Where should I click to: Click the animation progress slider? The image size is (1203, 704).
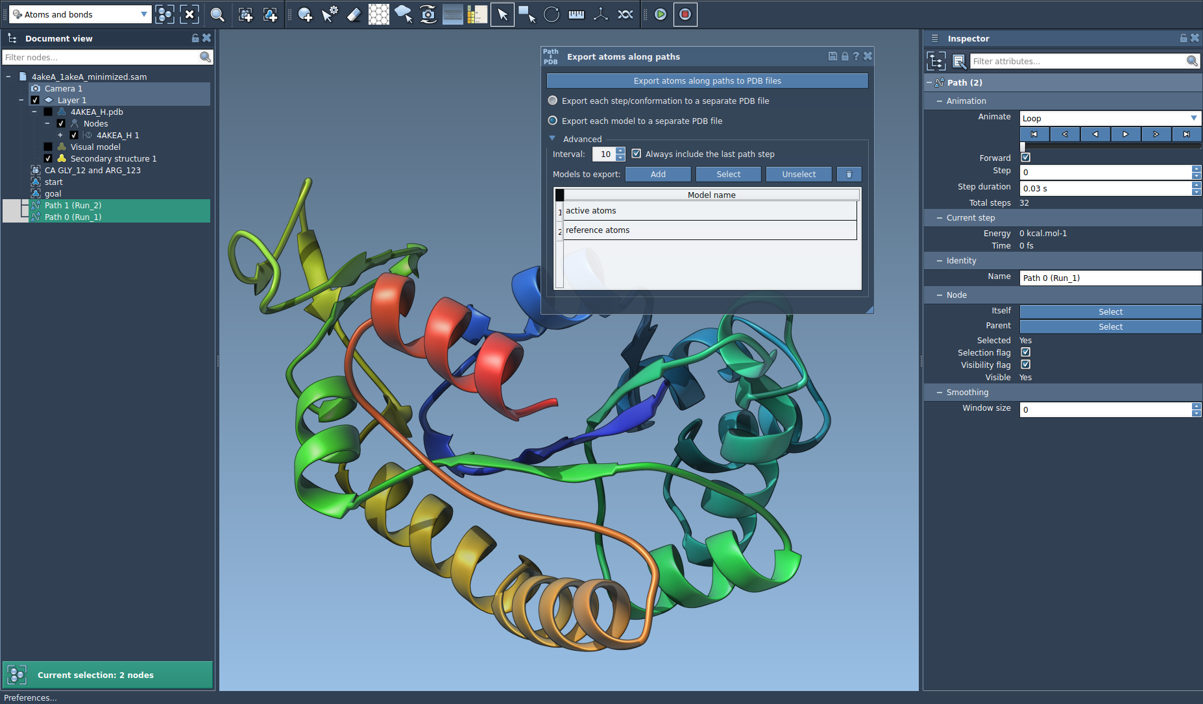point(1110,147)
